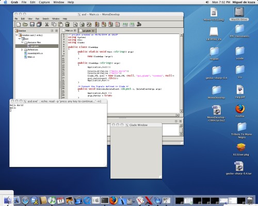Select the PPC Documents folder on desktop

pos(239,31)
